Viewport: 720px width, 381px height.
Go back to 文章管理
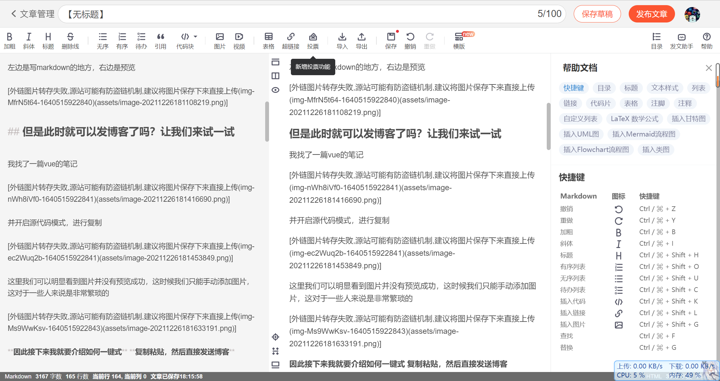pos(33,14)
